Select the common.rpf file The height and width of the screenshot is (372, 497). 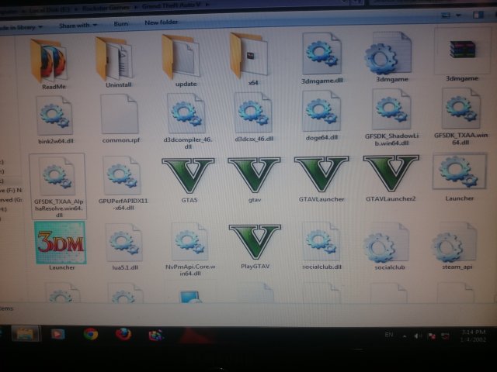(x=120, y=116)
